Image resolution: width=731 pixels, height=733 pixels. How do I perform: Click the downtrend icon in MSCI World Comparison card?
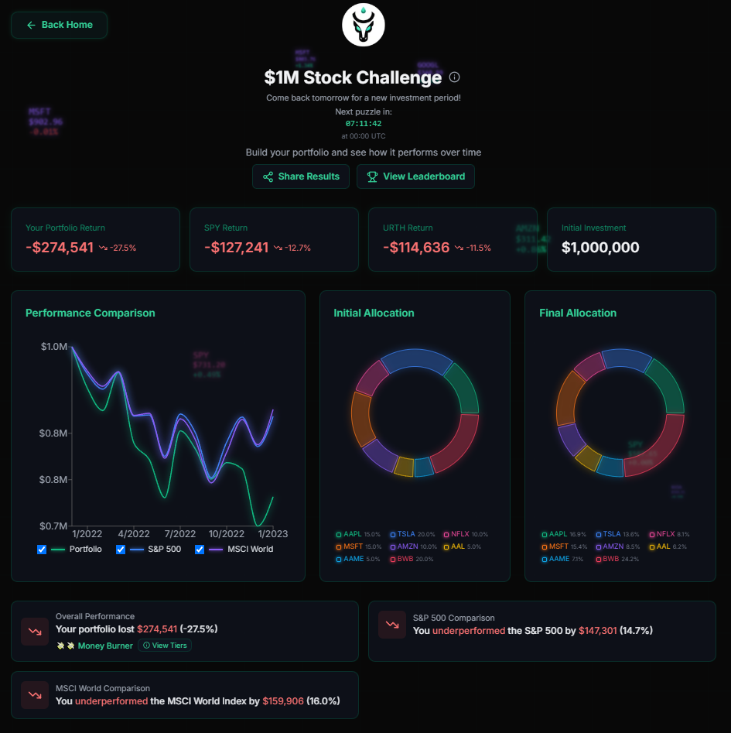[35, 695]
